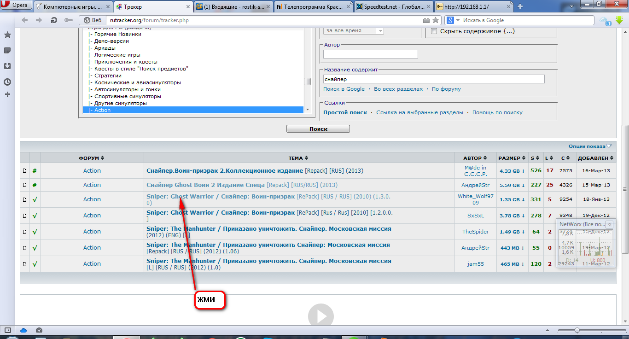This screenshot has height=339, width=629.
Task: Go back using the browser back arrow
Action: tap(25, 20)
